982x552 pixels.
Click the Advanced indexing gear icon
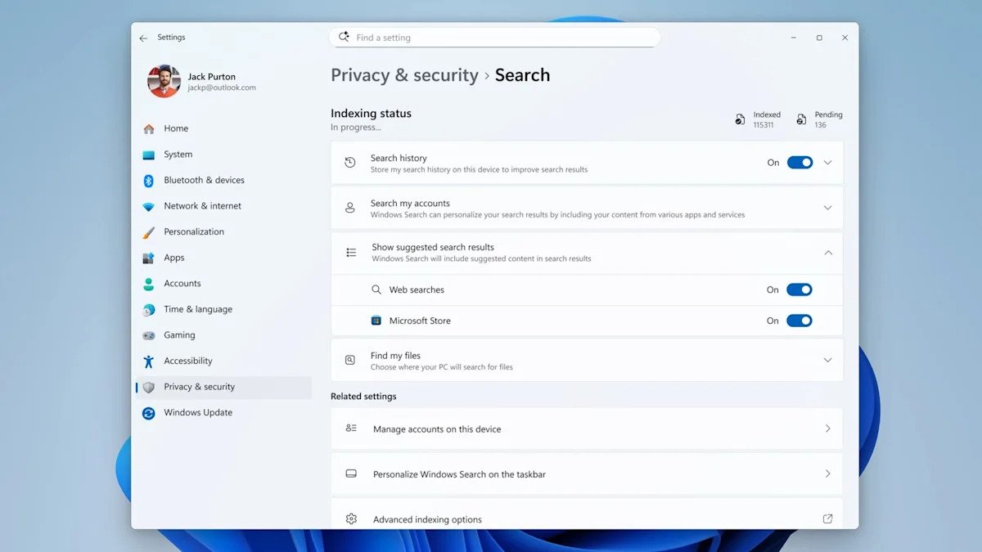click(351, 518)
